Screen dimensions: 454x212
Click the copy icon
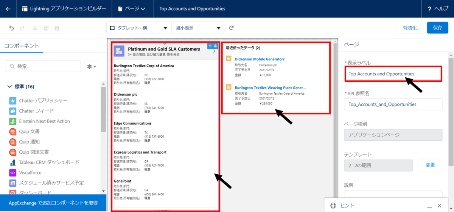coord(46,28)
